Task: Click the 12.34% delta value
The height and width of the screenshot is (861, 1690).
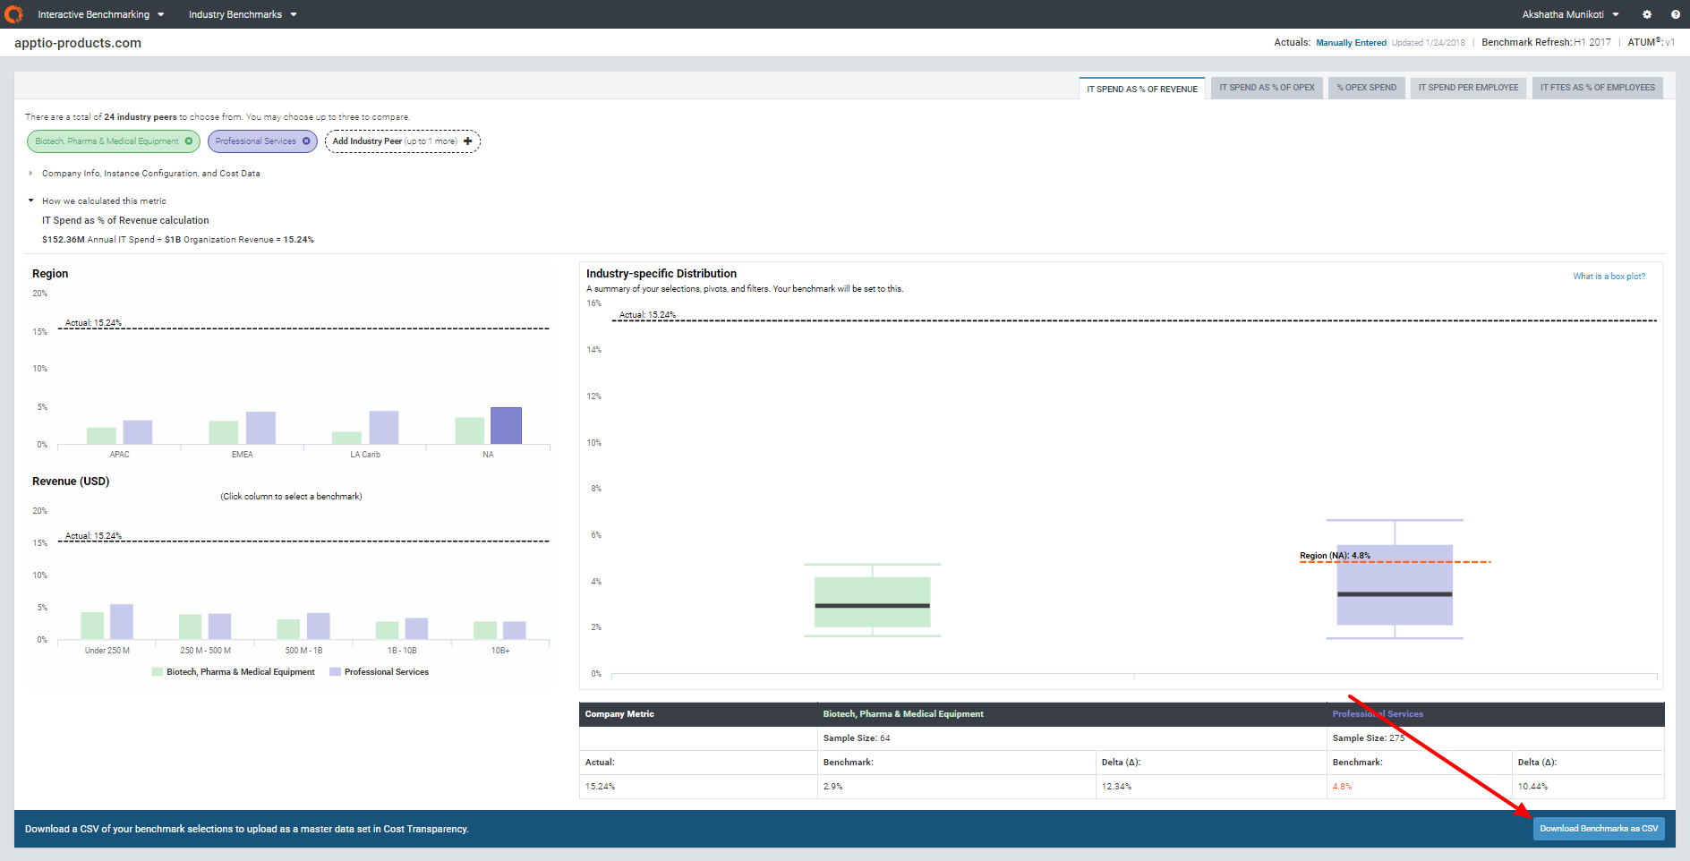Action: tap(1116, 787)
